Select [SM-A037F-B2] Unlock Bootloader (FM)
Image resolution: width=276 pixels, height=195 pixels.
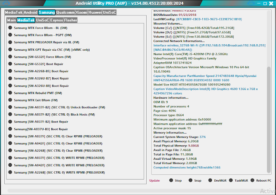pos(56,107)
